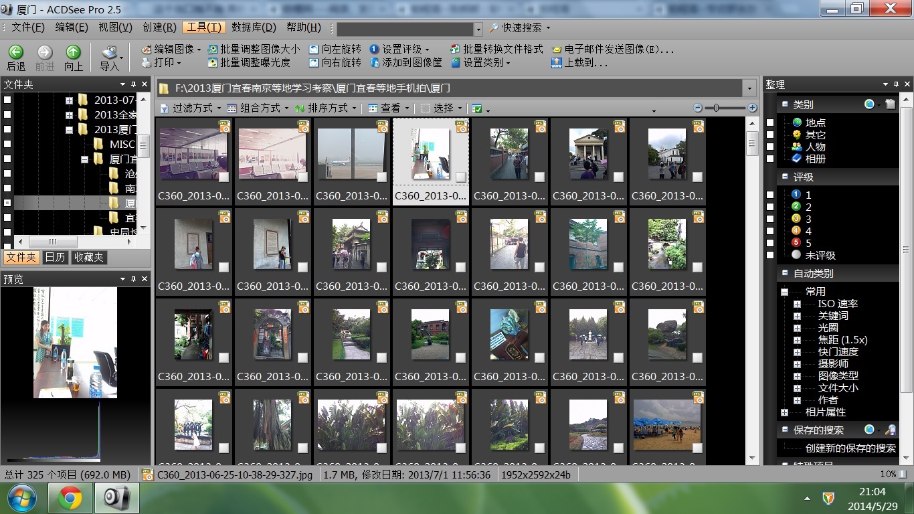Click the 前进 forward arrow
This screenshot has width=914, height=514.
pyautogui.click(x=45, y=58)
